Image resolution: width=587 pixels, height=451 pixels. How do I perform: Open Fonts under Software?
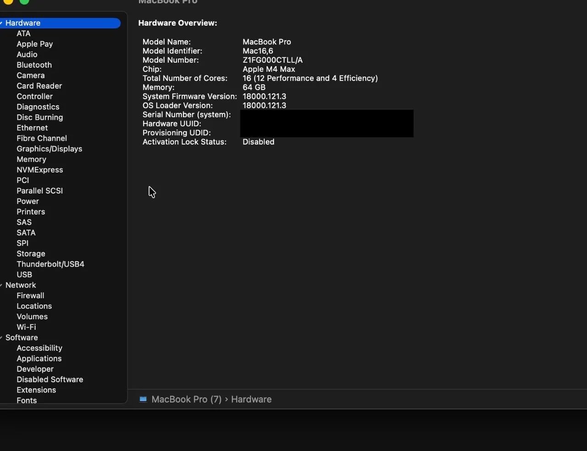pyautogui.click(x=27, y=401)
